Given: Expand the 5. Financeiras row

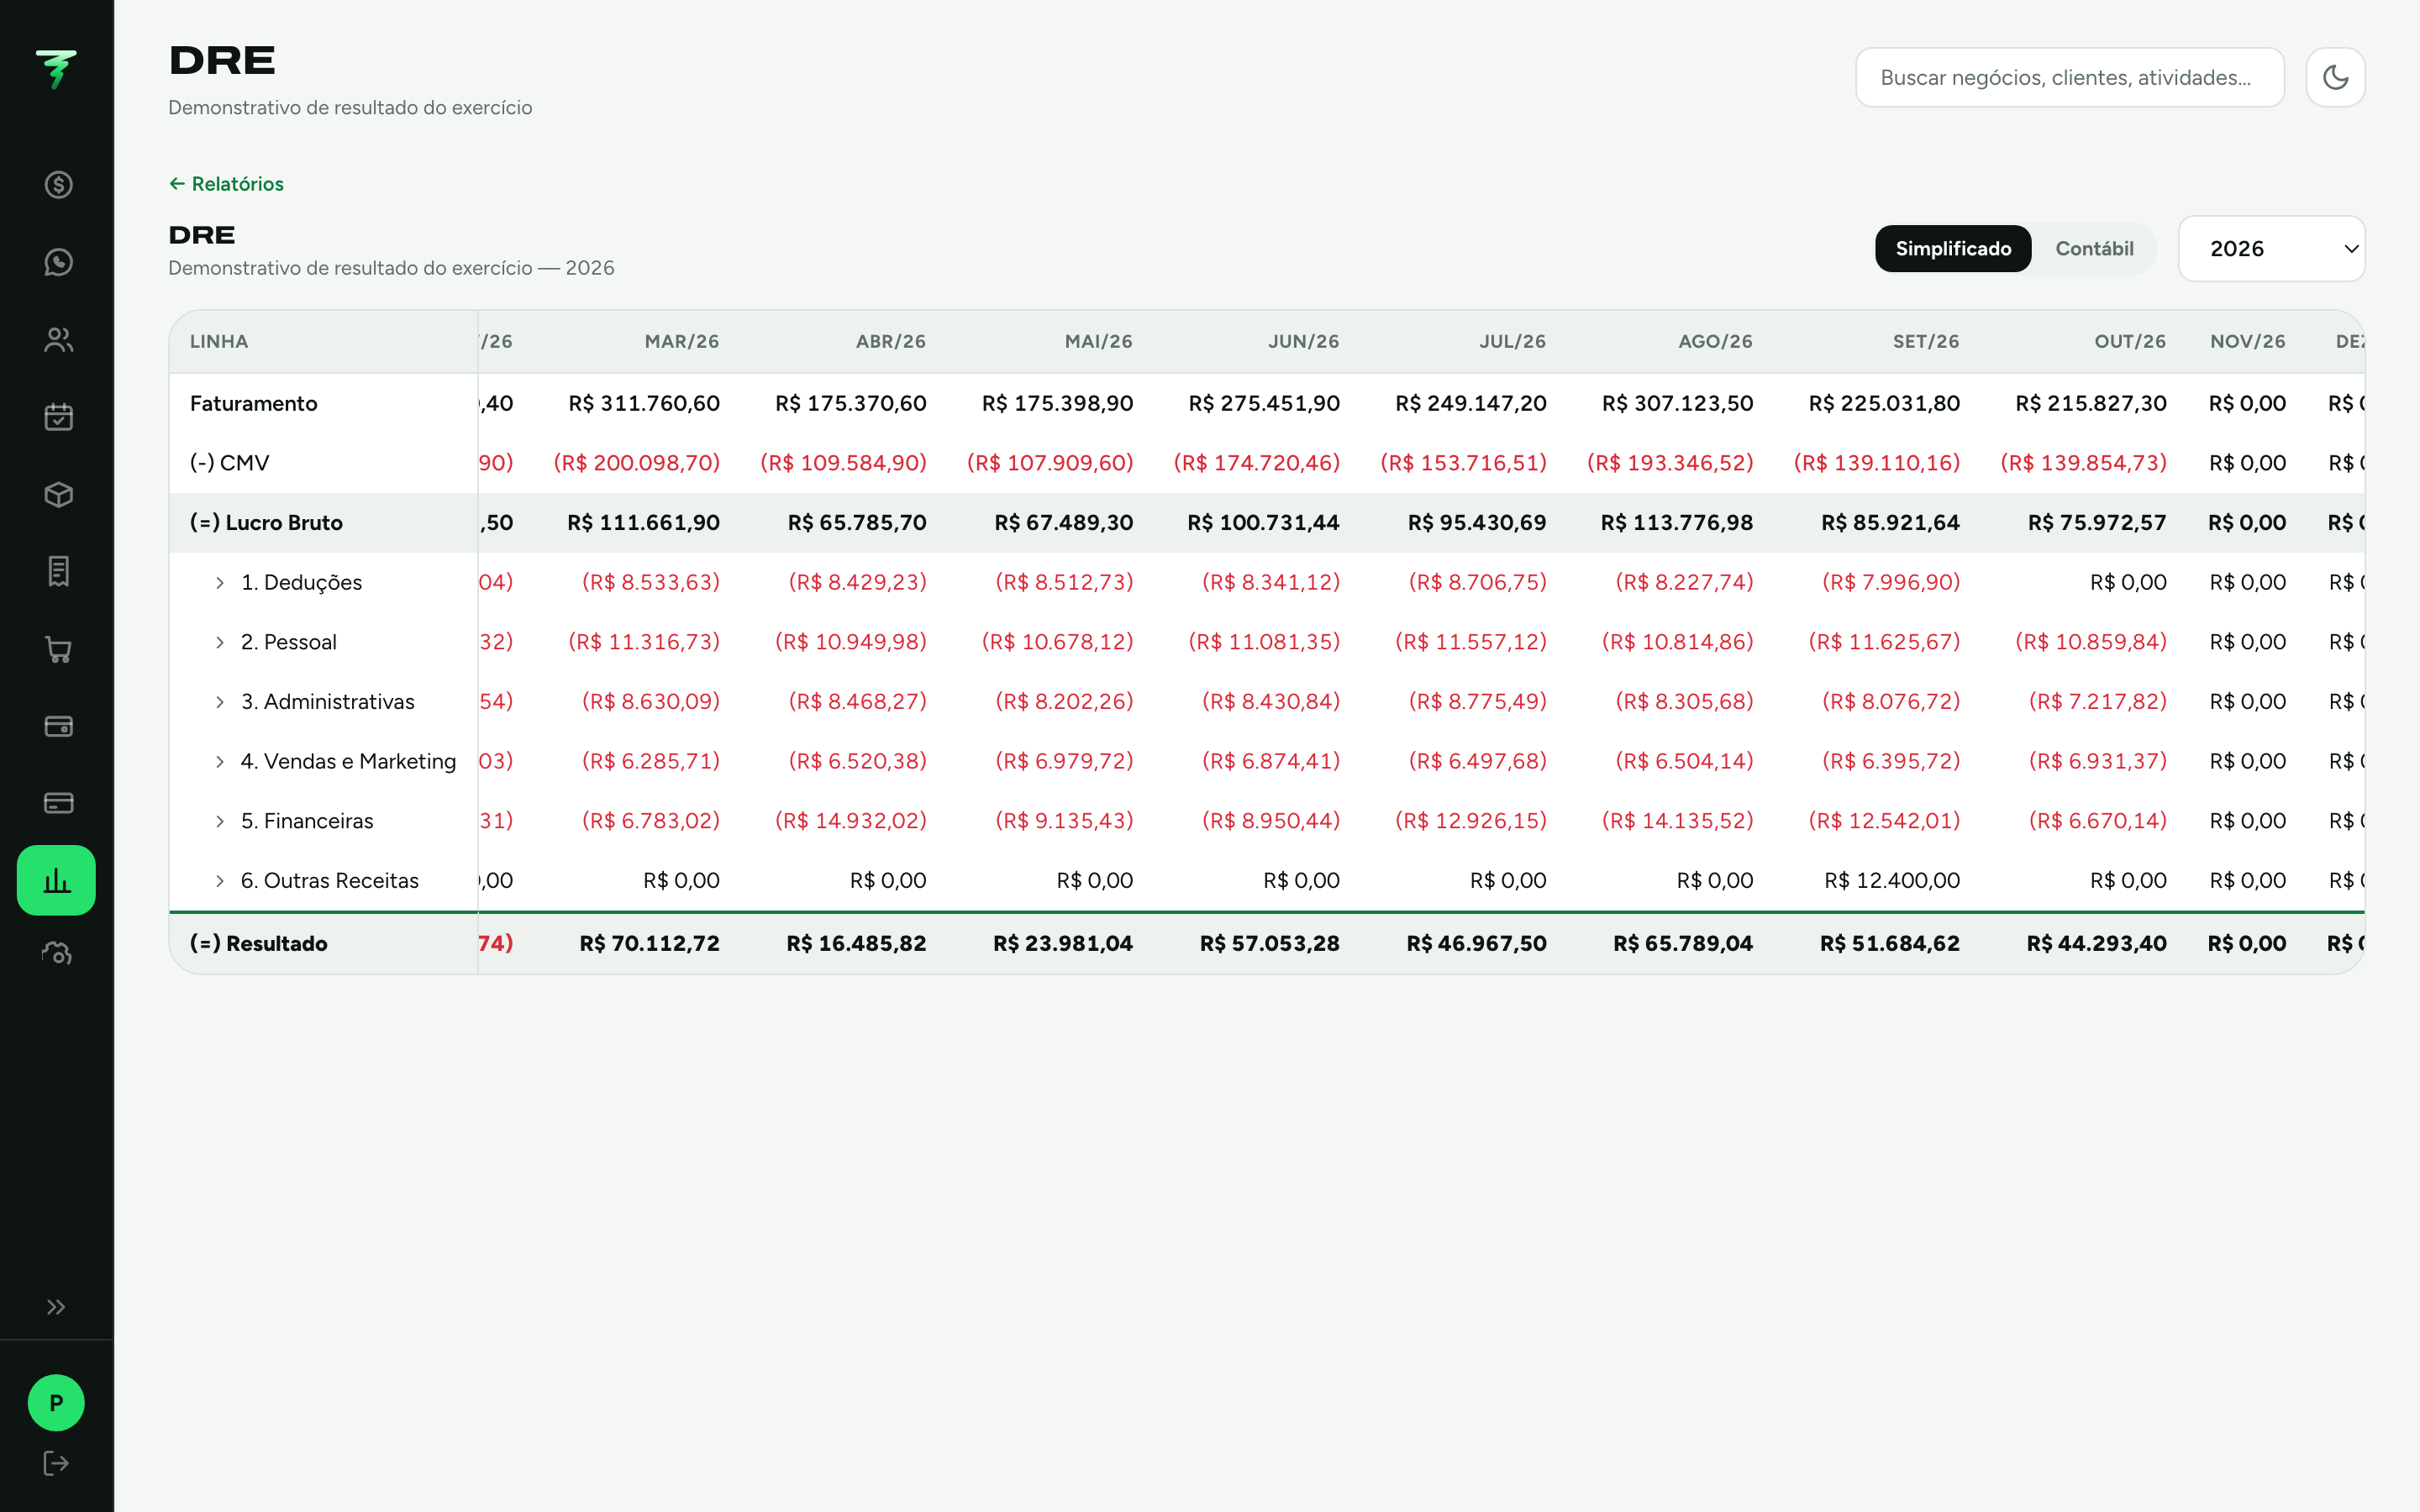Looking at the screenshot, I should click(x=220, y=821).
